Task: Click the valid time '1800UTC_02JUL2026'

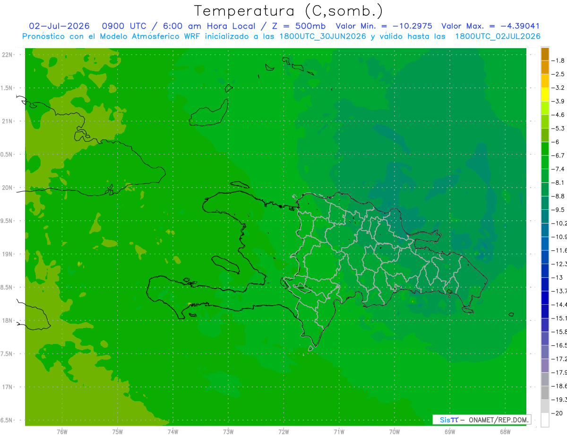Action: (x=498, y=36)
